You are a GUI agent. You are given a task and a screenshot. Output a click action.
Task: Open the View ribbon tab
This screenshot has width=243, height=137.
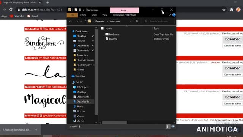[x=104, y=15]
